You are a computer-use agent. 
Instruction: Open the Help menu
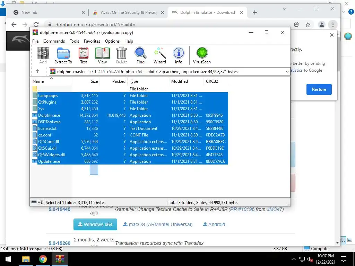coord(129,41)
